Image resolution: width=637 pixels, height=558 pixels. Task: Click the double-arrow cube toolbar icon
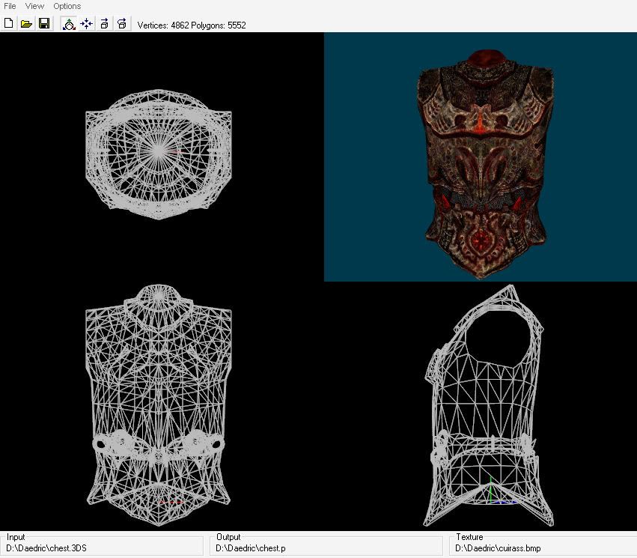click(122, 24)
